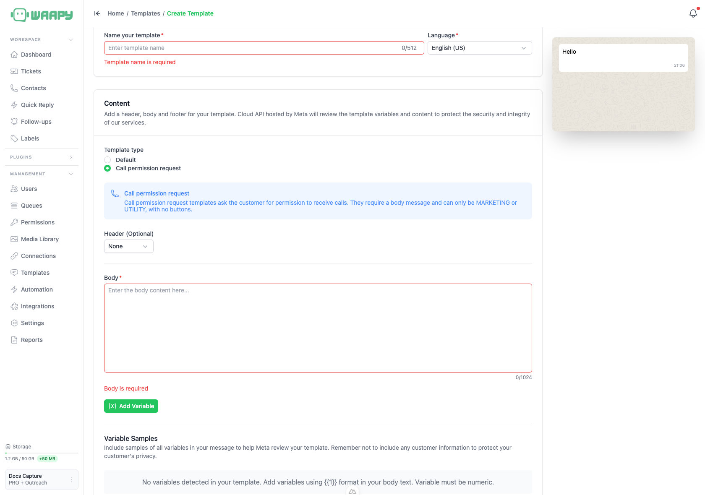
Task: Collapse the Management section
Action: (x=71, y=174)
